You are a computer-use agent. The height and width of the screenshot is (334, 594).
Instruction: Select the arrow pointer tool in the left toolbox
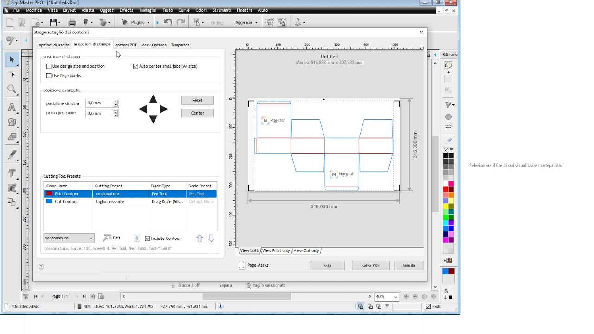coord(12,59)
